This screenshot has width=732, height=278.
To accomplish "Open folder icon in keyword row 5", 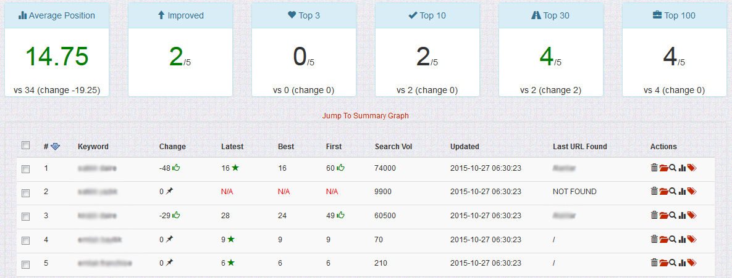I will [x=663, y=263].
